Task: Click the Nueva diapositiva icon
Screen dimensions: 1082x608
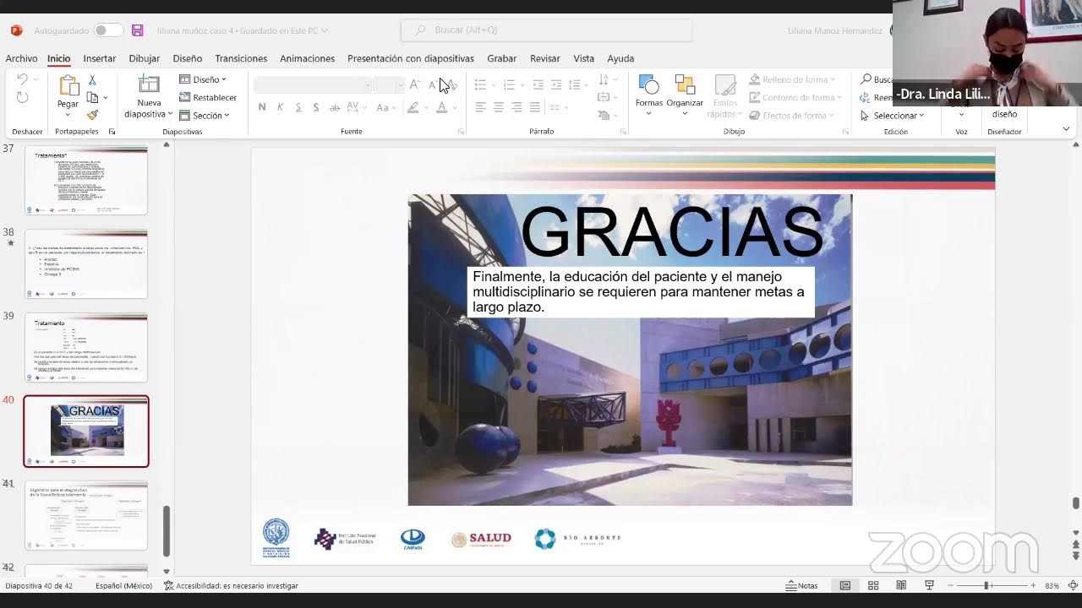Action: click(x=149, y=84)
